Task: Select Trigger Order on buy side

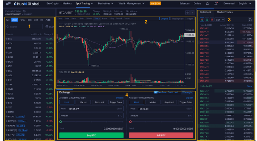Action: 116,102
